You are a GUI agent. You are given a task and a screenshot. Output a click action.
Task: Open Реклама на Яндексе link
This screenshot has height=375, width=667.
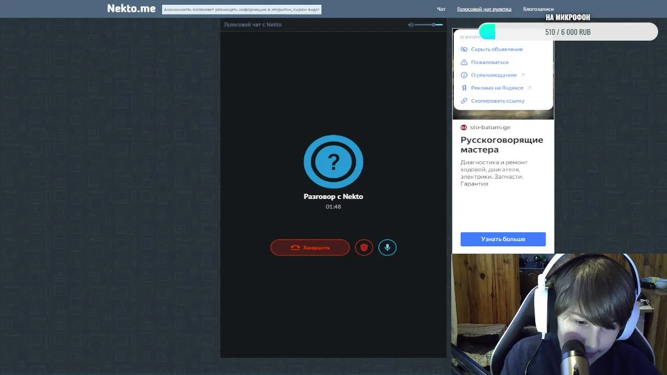coord(497,88)
